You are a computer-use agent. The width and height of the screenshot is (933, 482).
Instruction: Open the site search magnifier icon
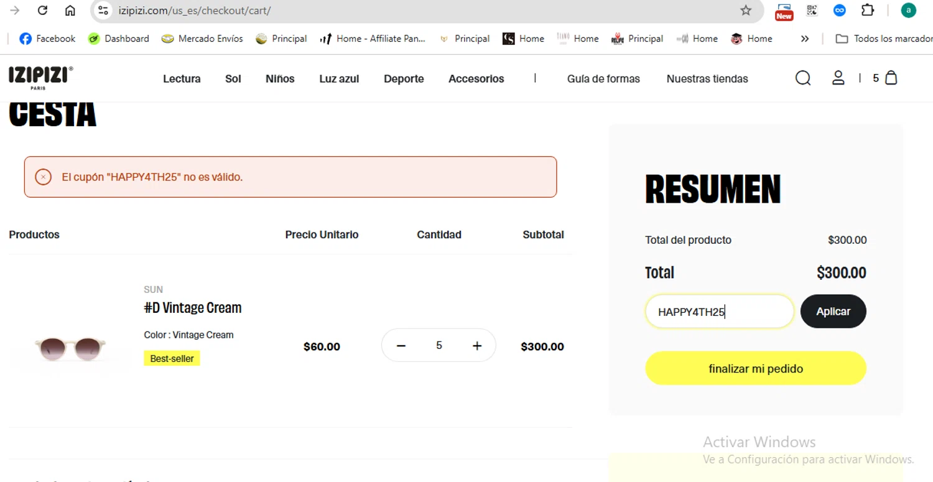(x=803, y=78)
